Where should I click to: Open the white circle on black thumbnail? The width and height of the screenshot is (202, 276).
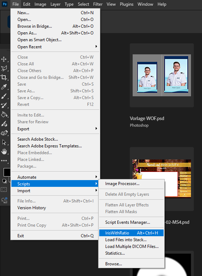(178, 265)
